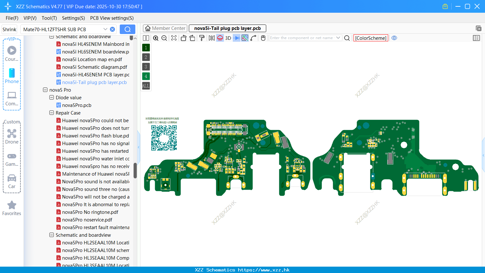Click the close-all-tabs icon
The height and width of the screenshot is (273, 485).
pos(478,28)
